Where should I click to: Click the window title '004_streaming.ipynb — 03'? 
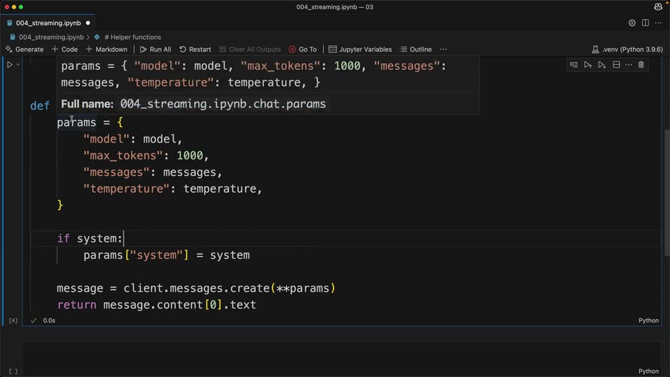334,7
